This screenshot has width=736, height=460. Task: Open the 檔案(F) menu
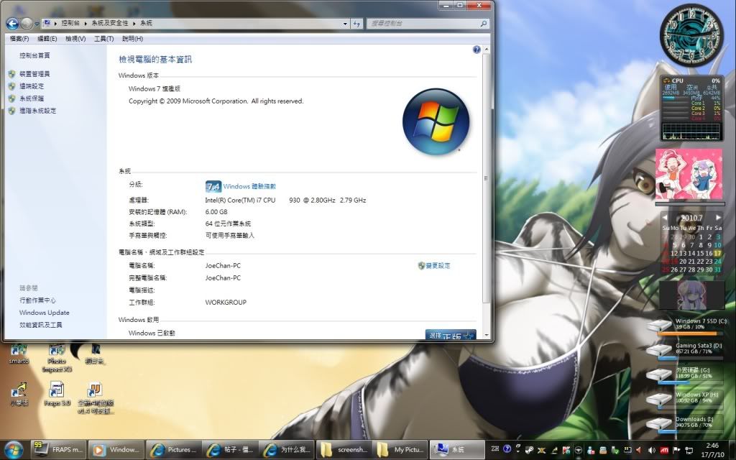click(x=19, y=39)
